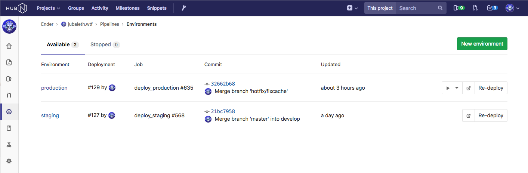The height and width of the screenshot is (173, 528).
Task: Open the todos icon in the navbar
Action: coord(492,8)
